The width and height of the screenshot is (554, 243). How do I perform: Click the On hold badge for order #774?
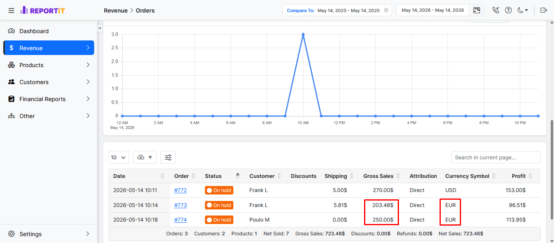pyautogui.click(x=219, y=220)
